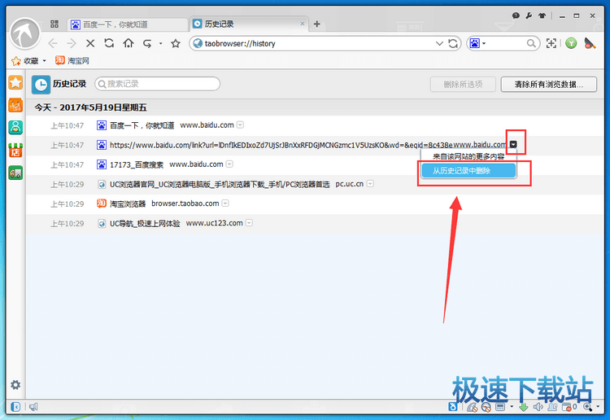The width and height of the screenshot is (610, 420).
Task: Expand the arrow after pc.uc.cn entry
Action: click(370, 184)
